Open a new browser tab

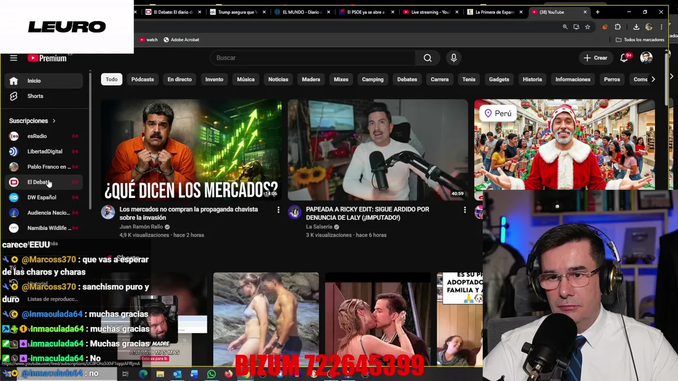coord(597,12)
